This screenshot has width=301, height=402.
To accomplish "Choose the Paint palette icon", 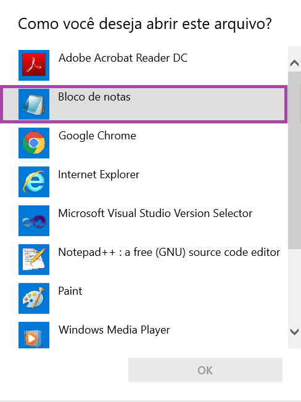I will [x=34, y=298].
